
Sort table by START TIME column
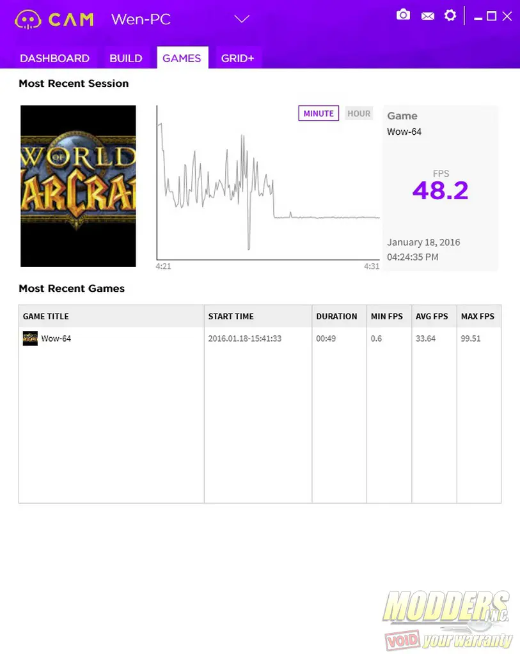pos(231,316)
